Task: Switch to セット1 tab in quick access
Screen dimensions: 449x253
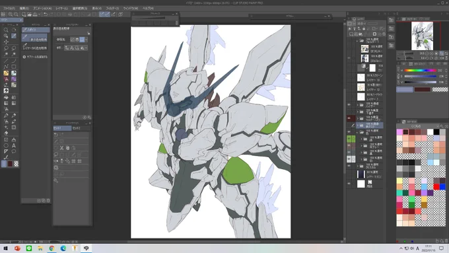Action: (62, 128)
